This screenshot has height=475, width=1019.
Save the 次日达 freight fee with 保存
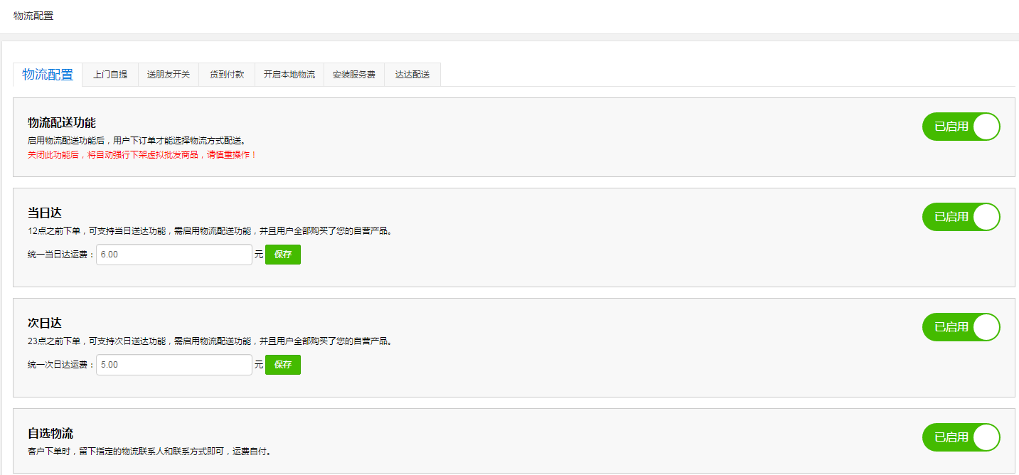(x=282, y=364)
